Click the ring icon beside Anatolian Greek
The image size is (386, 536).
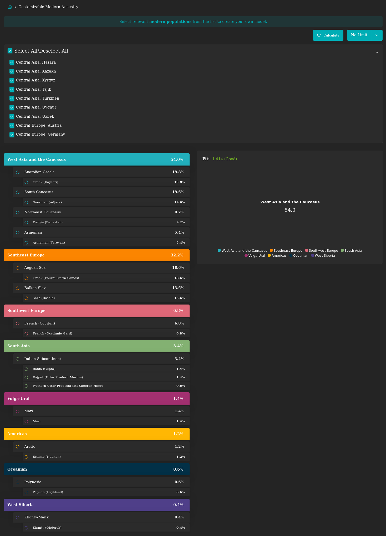coord(18,172)
